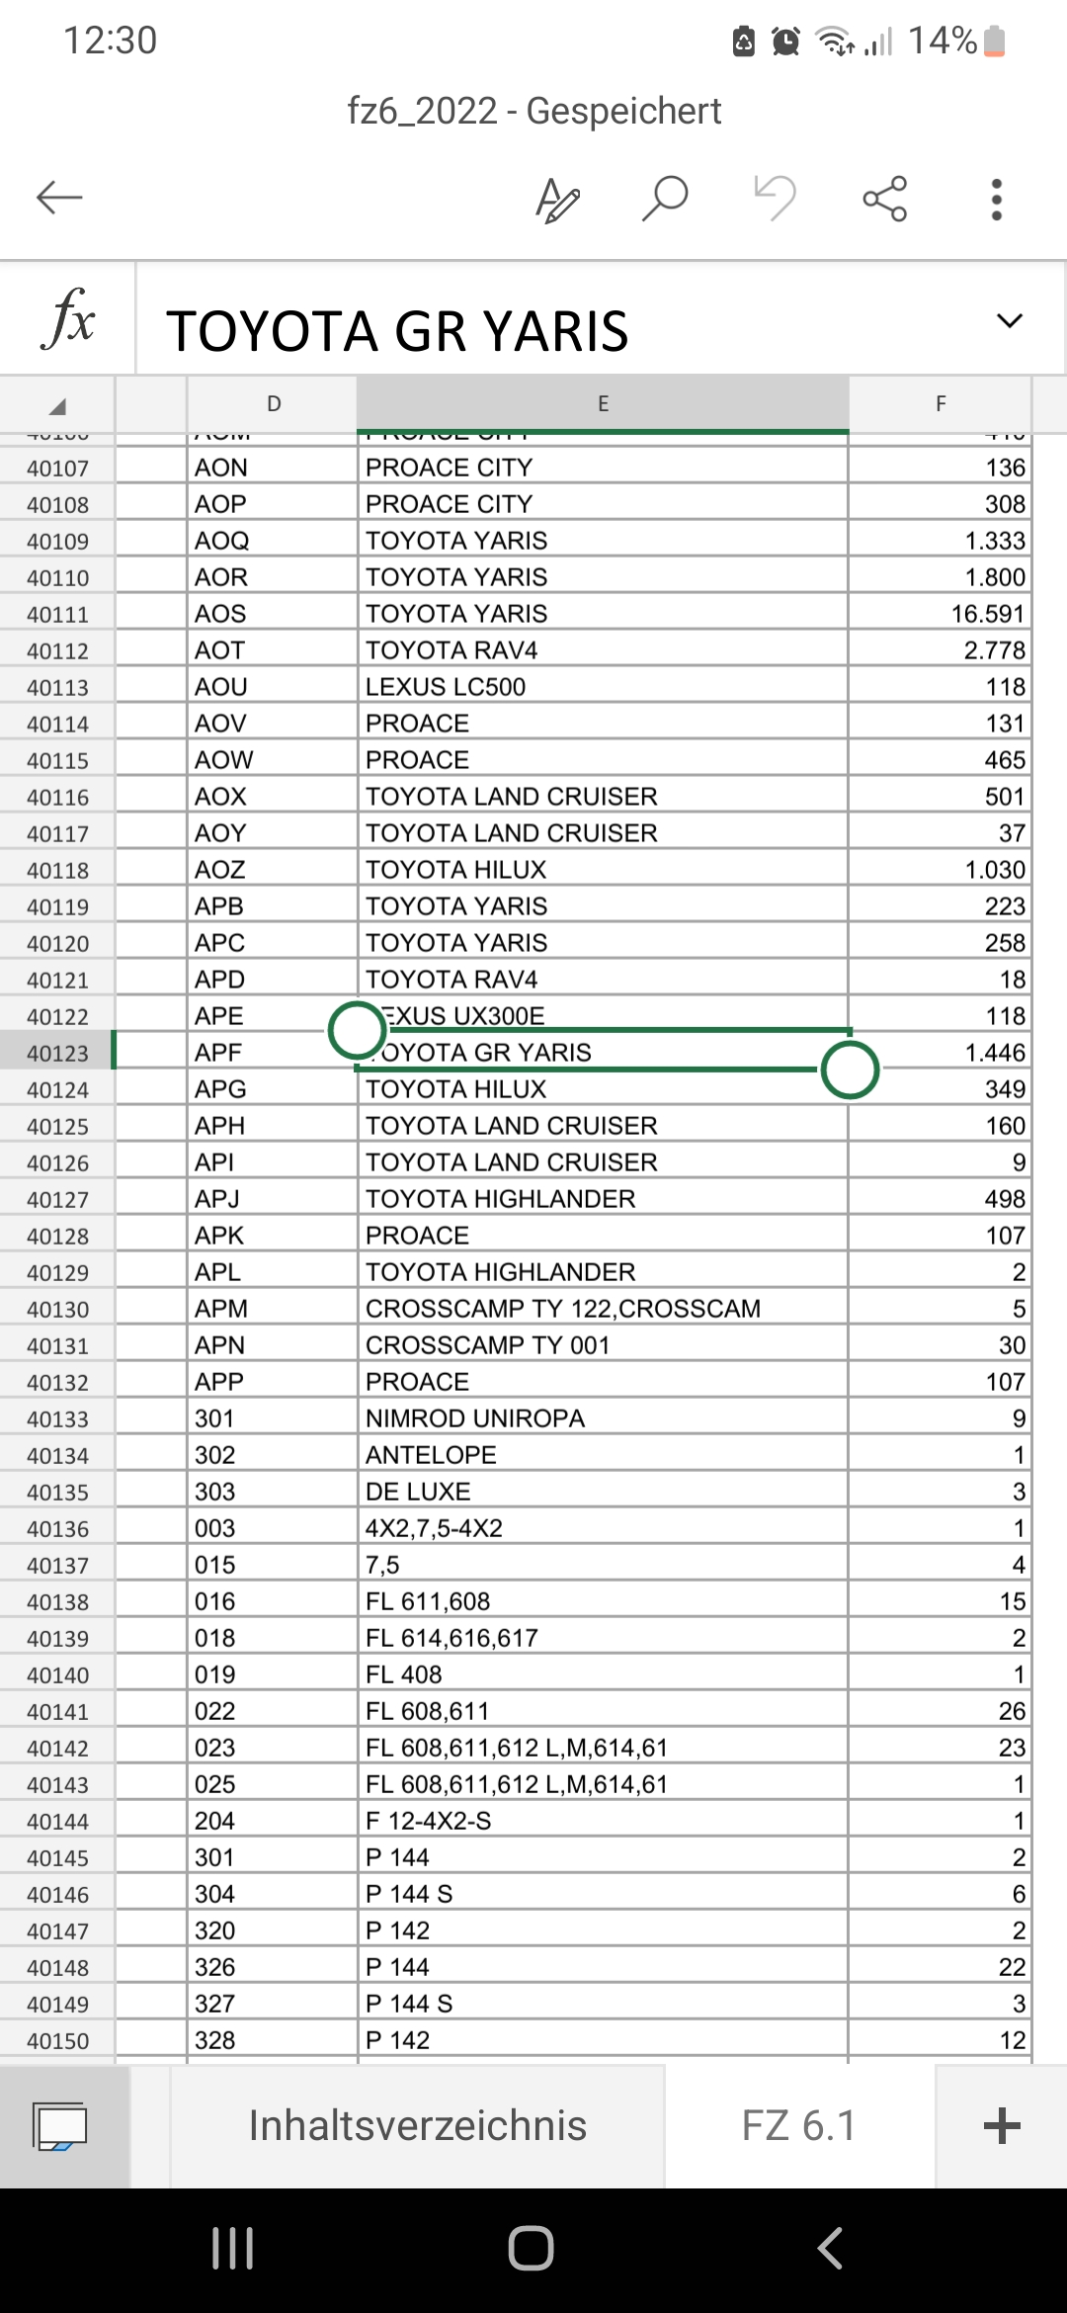Tap the lower-right selection handle circle
The width and height of the screenshot is (1067, 2313).
(x=850, y=1070)
